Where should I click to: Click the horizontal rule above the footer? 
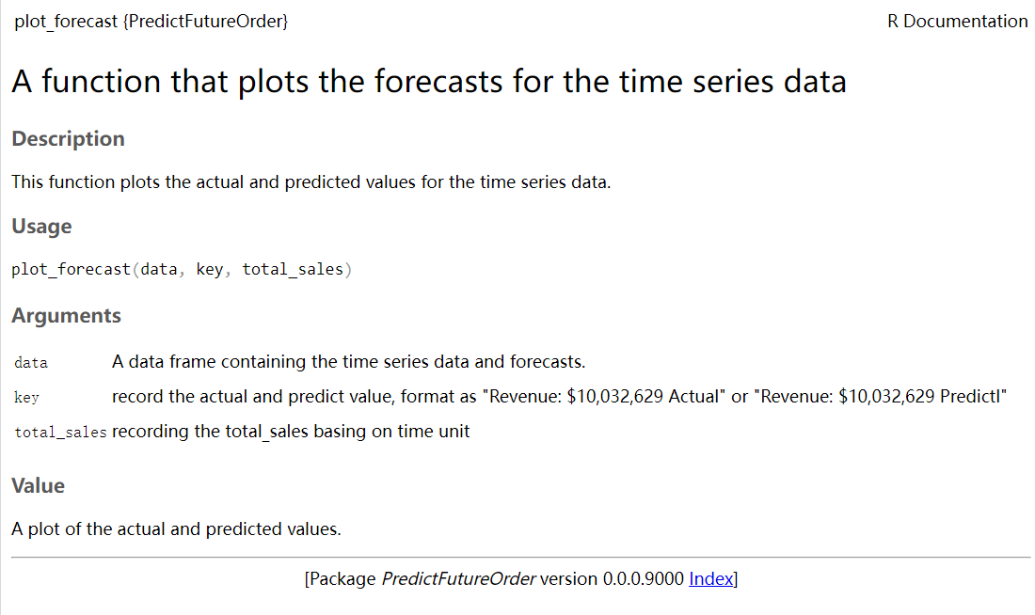[521, 557]
